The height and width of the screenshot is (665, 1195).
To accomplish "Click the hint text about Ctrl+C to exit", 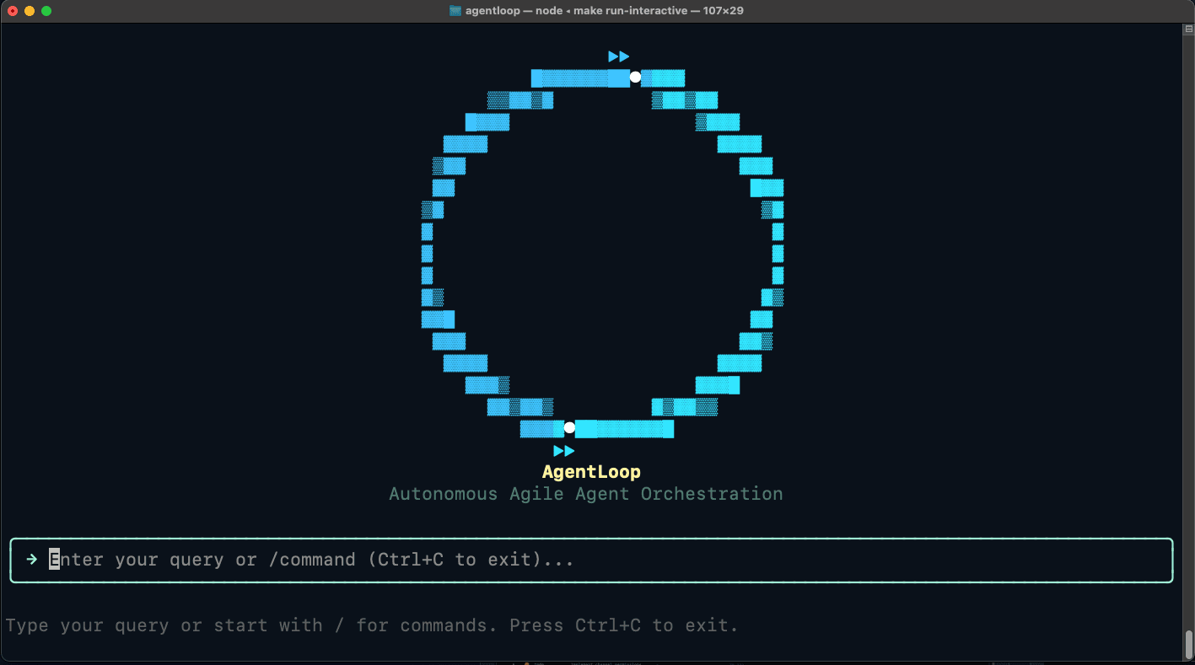I will click(371, 625).
